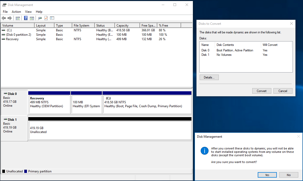
Task: Click the disk rescan magnifier toolbar icon
Action: click(x=40, y=18)
